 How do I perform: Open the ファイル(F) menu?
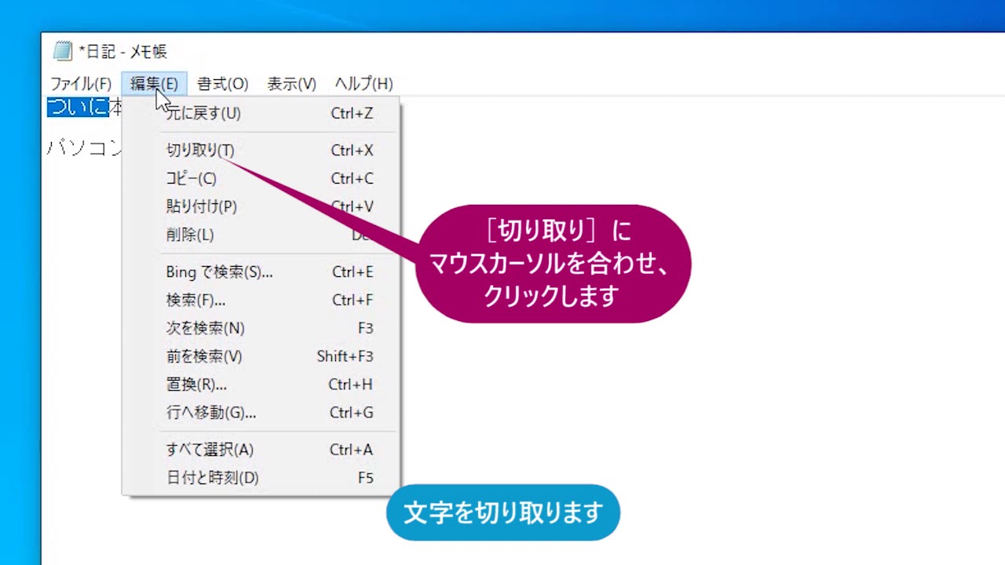pos(81,84)
